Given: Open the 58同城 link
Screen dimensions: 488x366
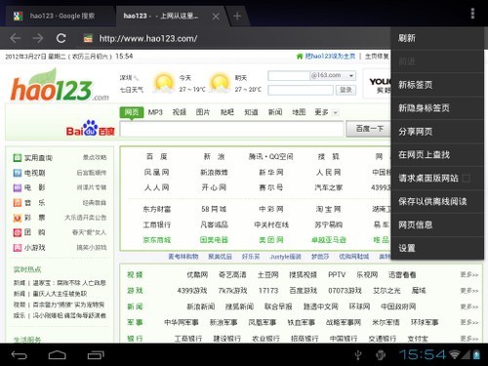Looking at the screenshot, I should (214, 209).
